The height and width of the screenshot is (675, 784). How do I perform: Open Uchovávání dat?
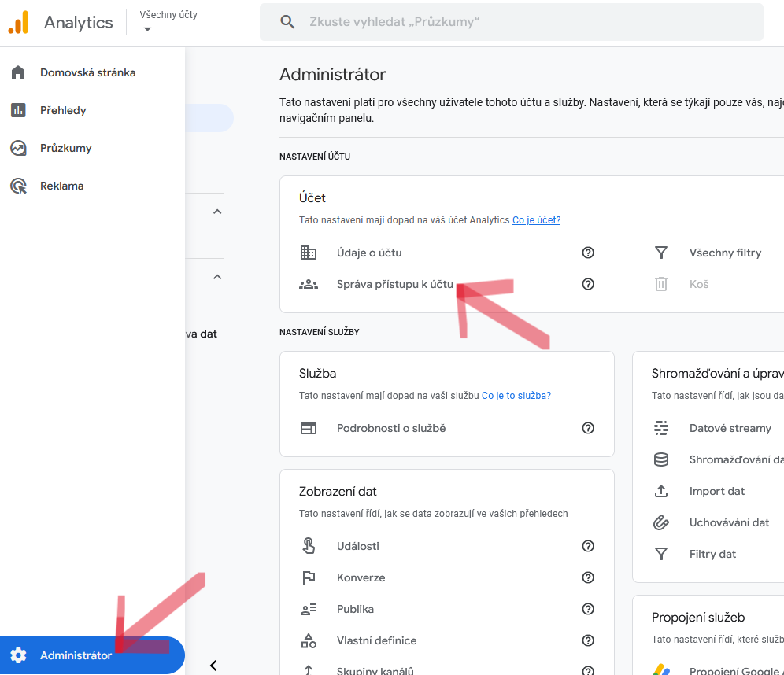(x=728, y=522)
